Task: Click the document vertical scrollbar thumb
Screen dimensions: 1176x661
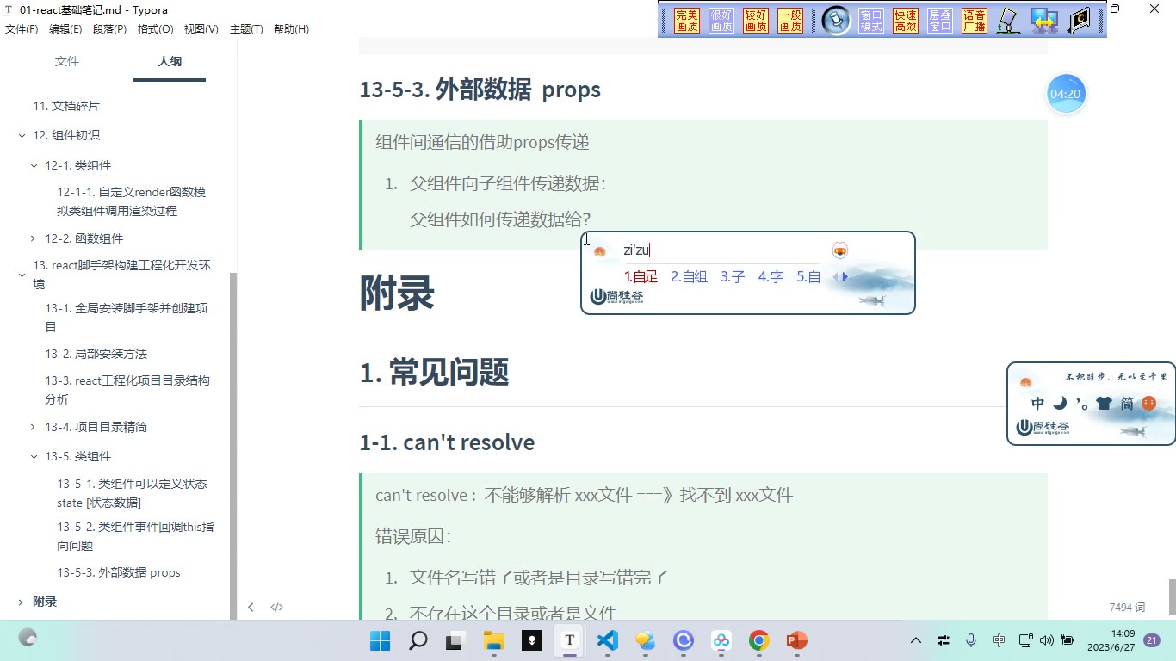Action: click(1171, 596)
